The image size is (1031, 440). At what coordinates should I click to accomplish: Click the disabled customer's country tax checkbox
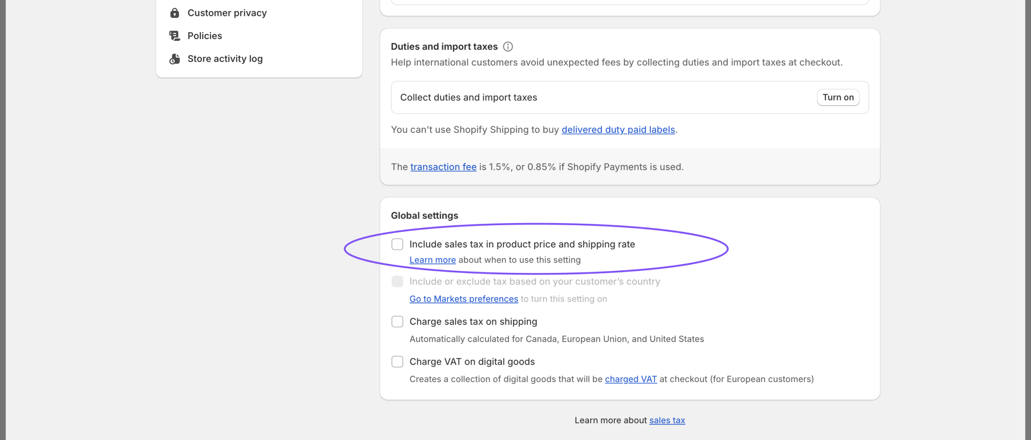point(397,282)
